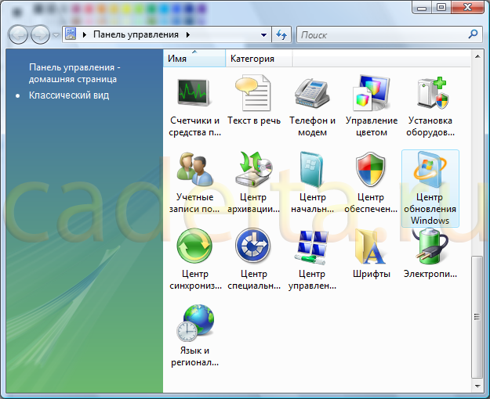The height and width of the screenshot is (399, 490).
Task: Switch to Классический вид
Action: (x=69, y=95)
